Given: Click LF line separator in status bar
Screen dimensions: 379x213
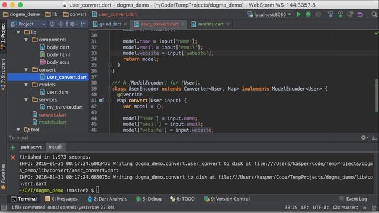Looking at the screenshot, I should coord(304,208).
